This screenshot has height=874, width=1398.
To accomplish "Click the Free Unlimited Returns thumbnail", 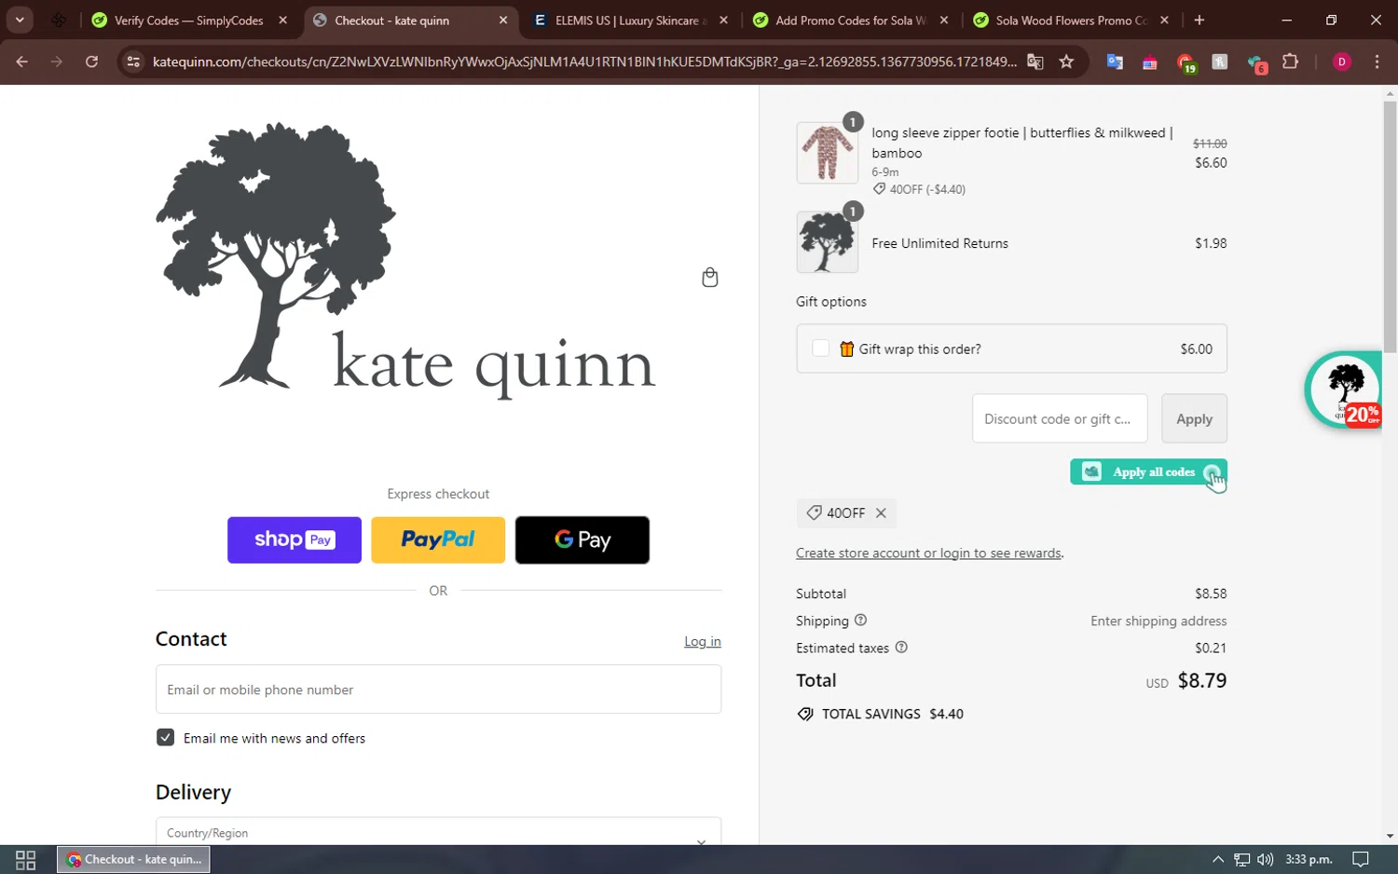I will point(827,242).
